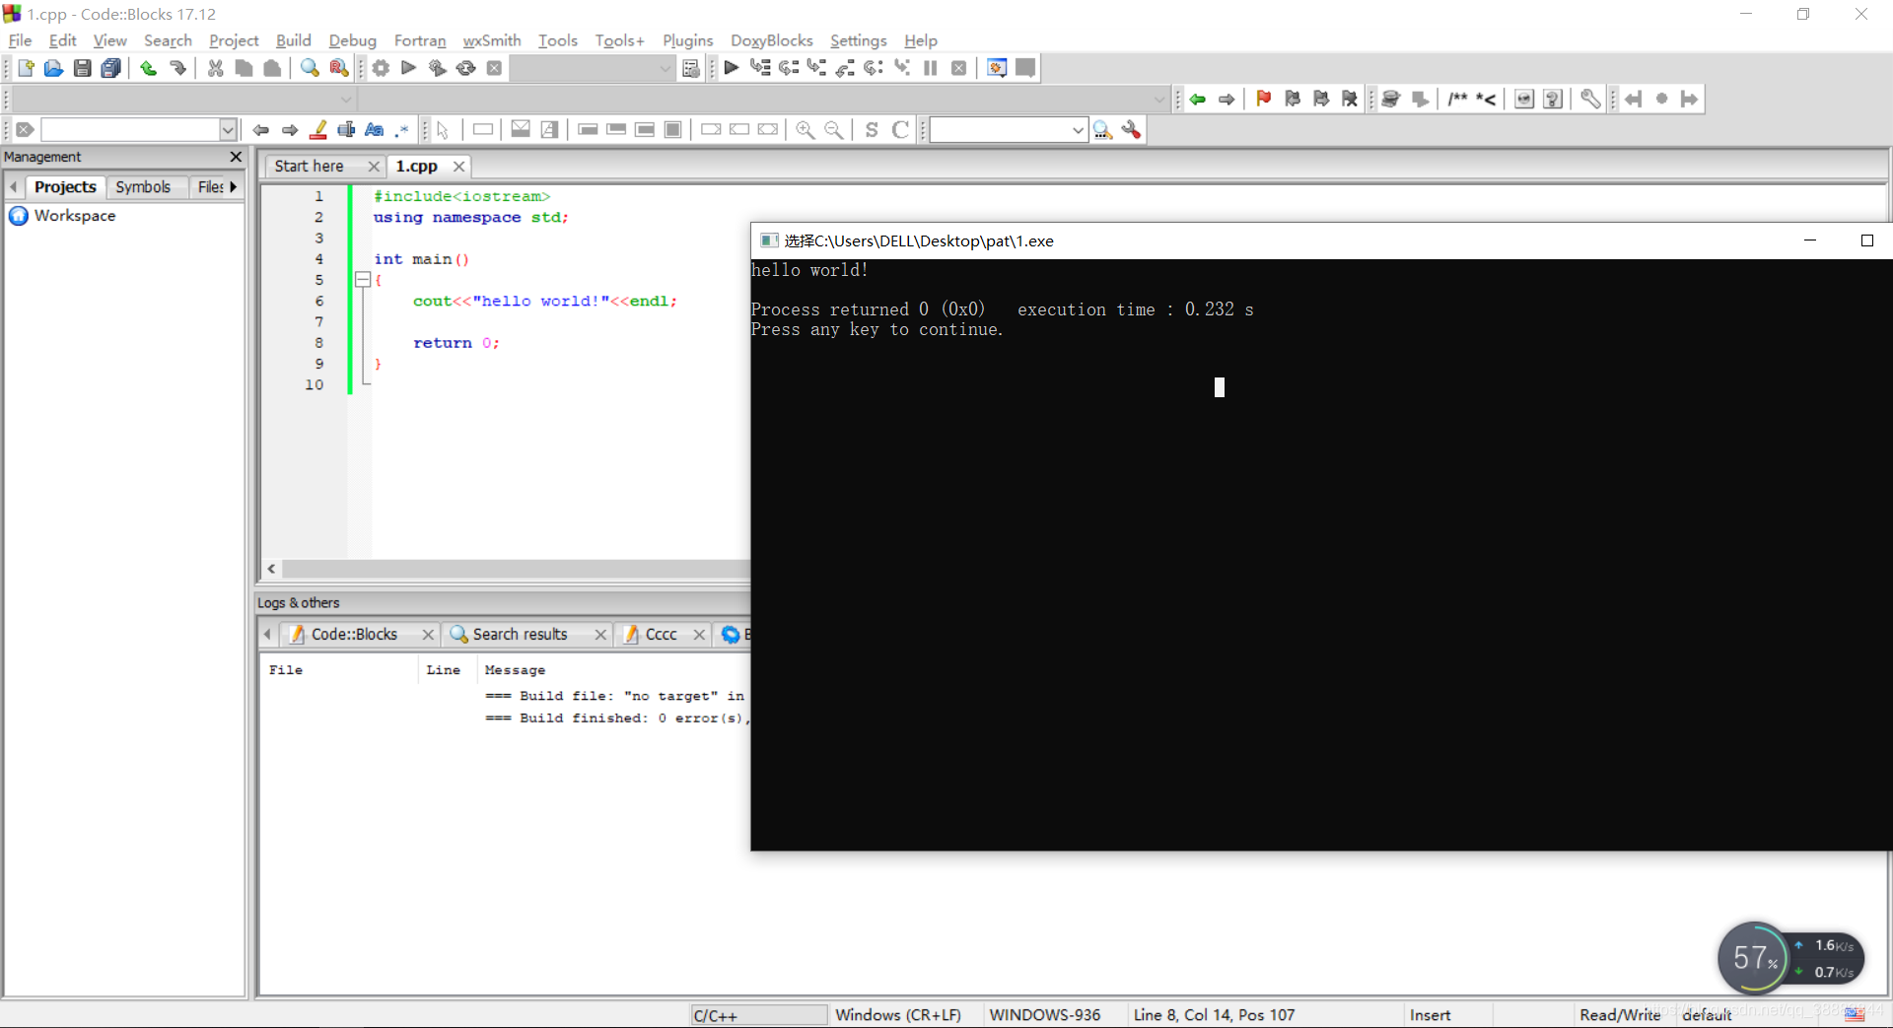Click the show select target dialog icon

(691, 68)
